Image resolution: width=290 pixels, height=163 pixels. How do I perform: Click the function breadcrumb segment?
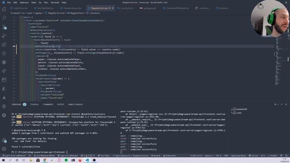(93, 13)
